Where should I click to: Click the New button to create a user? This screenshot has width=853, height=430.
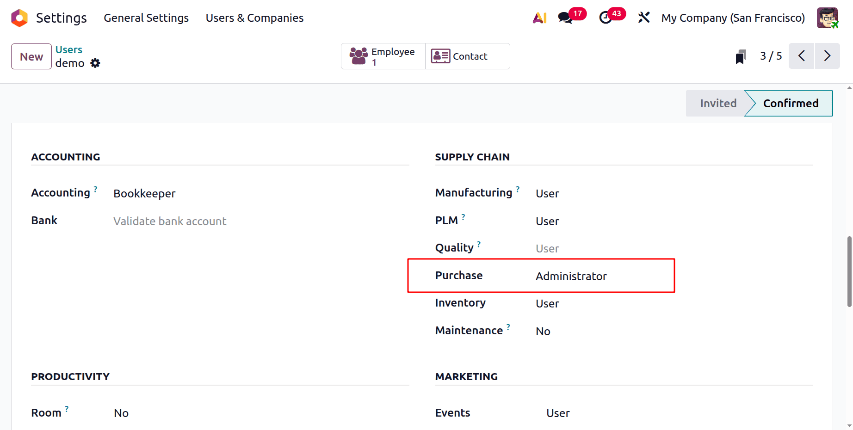click(31, 56)
